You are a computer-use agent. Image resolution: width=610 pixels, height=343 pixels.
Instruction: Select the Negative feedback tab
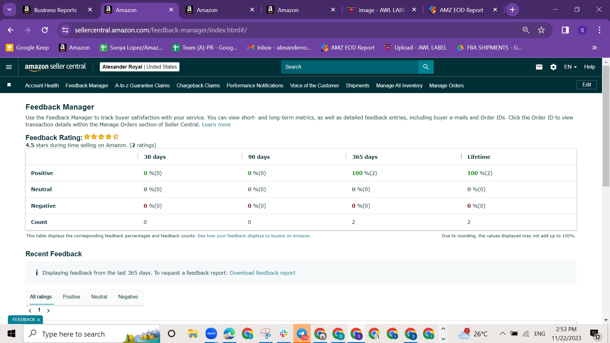(128, 297)
